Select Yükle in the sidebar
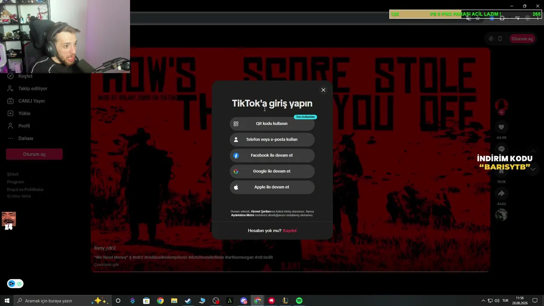The image size is (544, 306). [24, 113]
